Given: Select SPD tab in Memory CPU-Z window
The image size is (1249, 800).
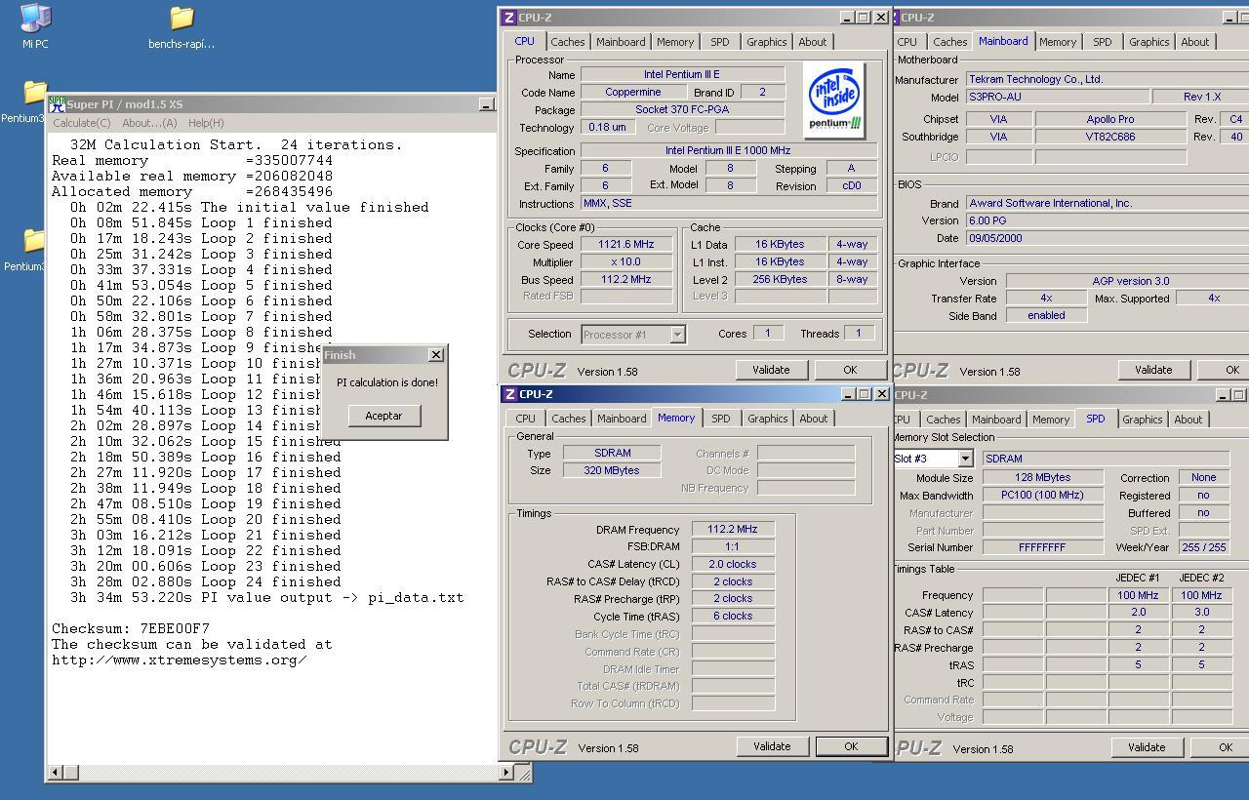Looking at the screenshot, I should 720,419.
